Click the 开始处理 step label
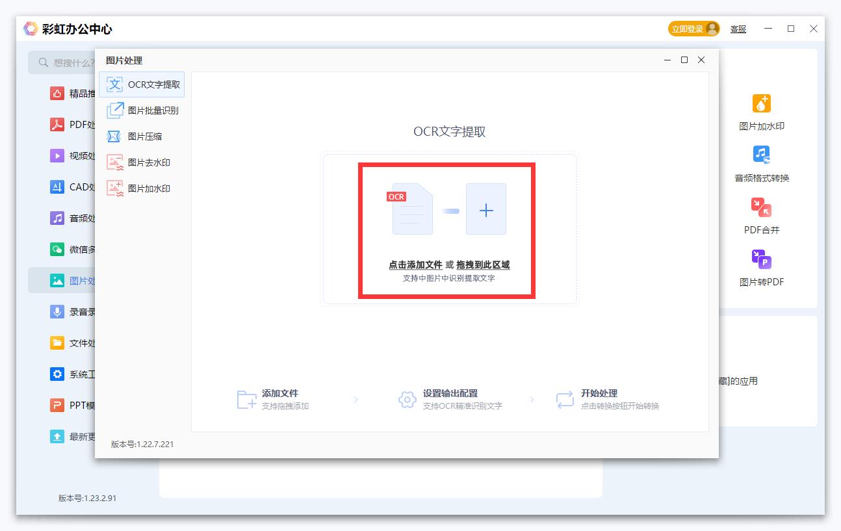841x531 pixels. [599, 393]
